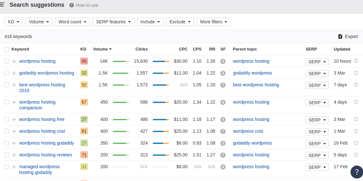Screen dimensions: 363x181
Task: Add godaddy wordpress hosting with plus icon
Action: click(14, 73)
